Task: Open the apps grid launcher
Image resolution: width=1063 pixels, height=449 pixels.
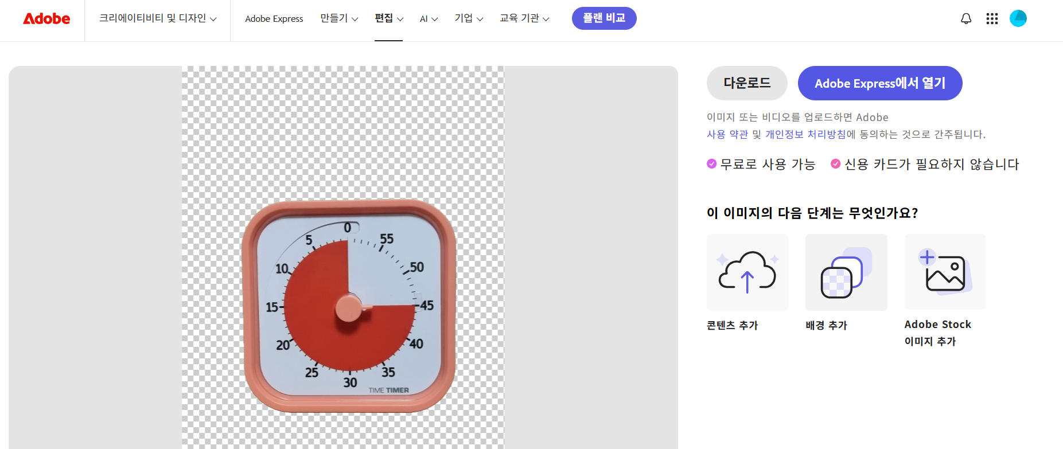Action: 992,19
